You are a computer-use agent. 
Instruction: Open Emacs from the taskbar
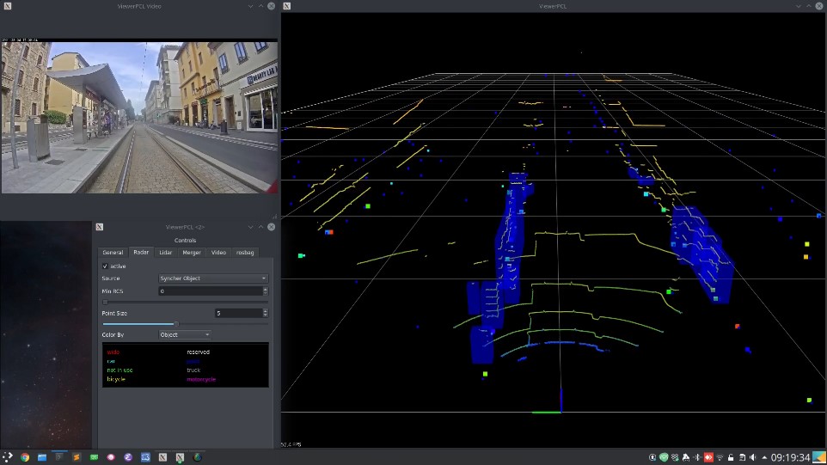pyautogui.click(x=128, y=457)
